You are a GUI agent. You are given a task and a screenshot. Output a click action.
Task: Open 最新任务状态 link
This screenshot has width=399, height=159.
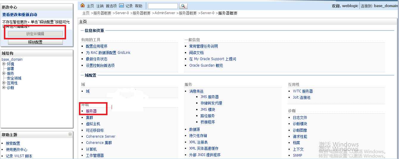click(97, 59)
